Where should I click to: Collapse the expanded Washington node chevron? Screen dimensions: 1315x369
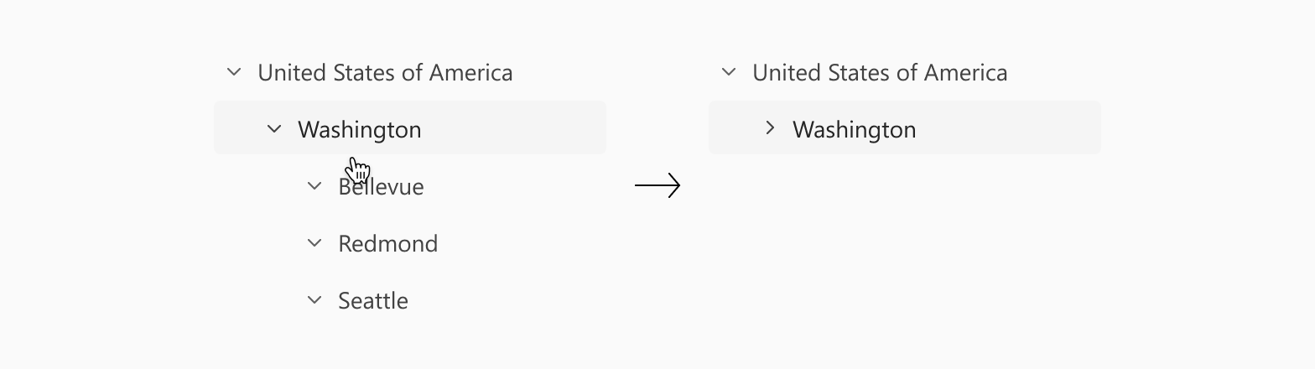pos(274,129)
